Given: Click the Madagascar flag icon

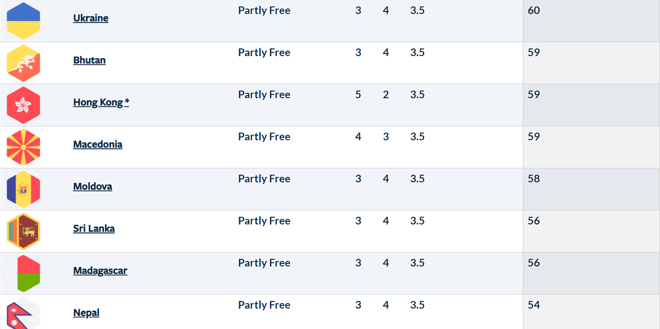Looking at the screenshot, I should (23, 274).
